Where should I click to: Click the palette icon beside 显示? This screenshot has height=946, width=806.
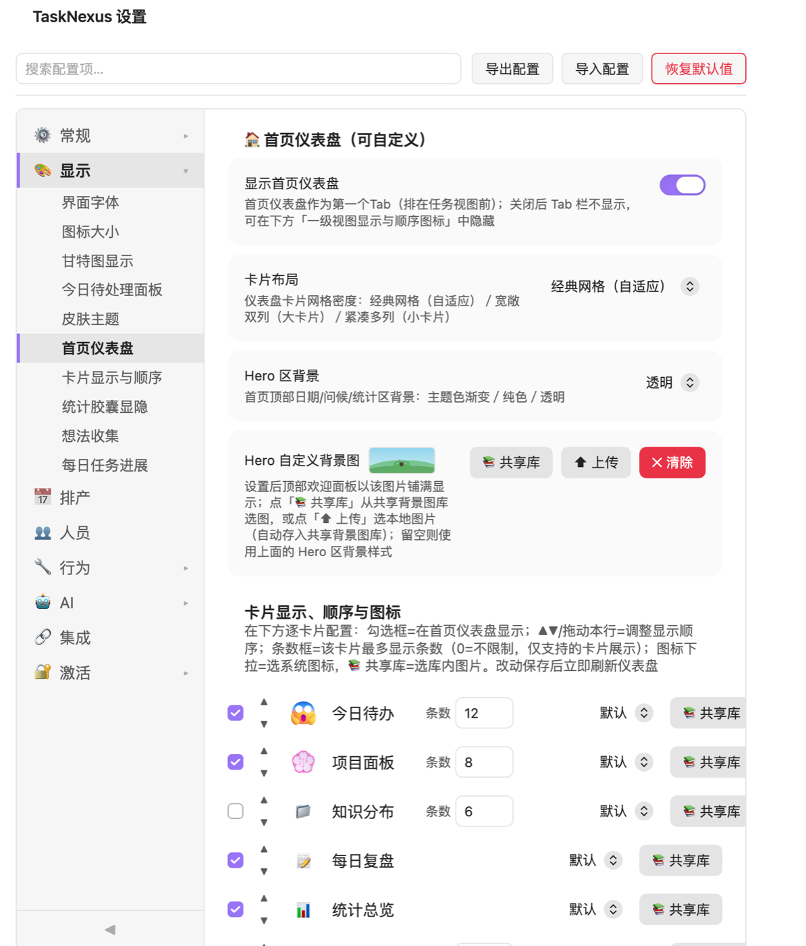click(43, 170)
